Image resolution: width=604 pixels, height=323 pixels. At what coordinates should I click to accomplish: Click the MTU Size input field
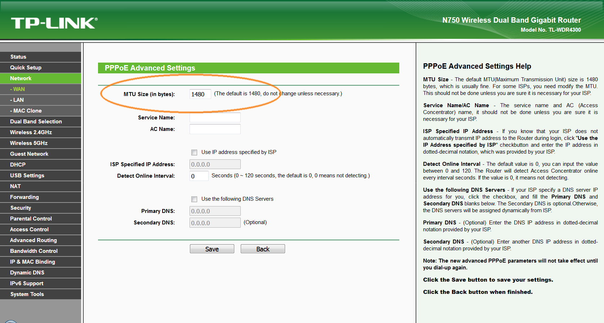point(200,94)
